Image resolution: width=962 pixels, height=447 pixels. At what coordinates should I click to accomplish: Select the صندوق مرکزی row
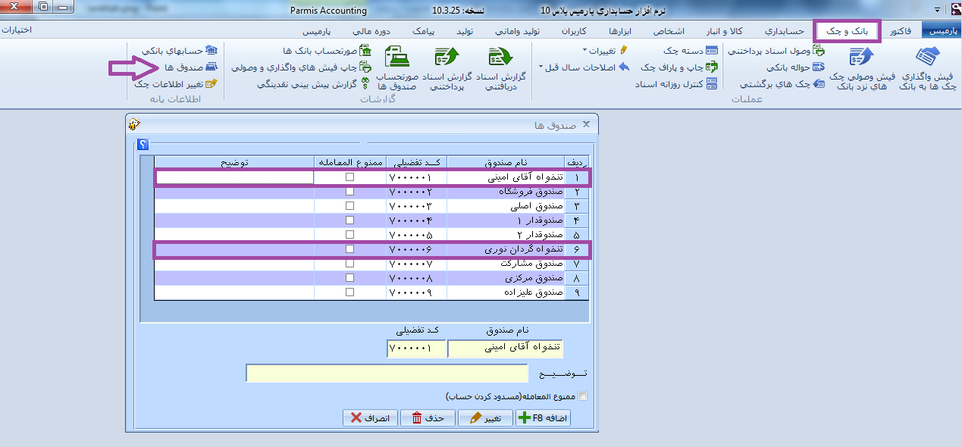click(x=371, y=278)
